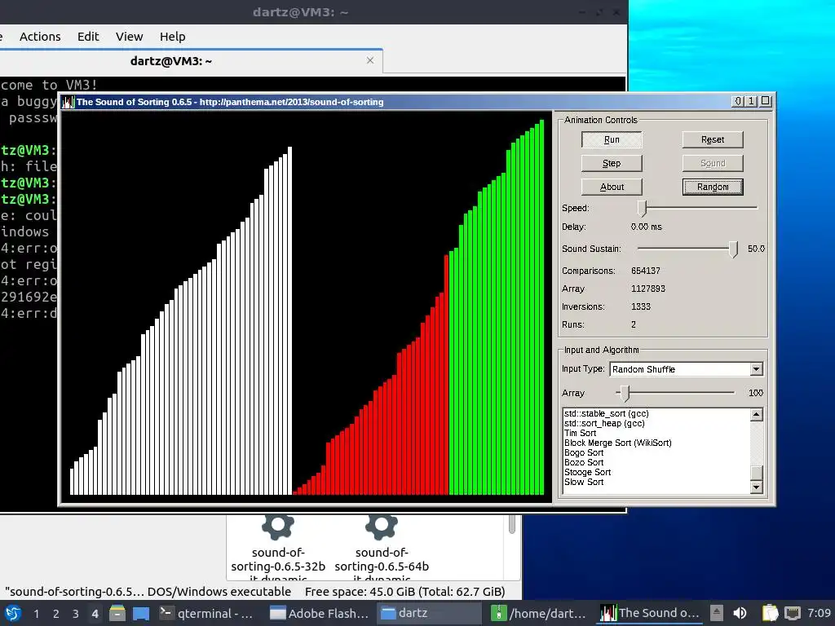This screenshot has width=835, height=626.
Task: Select std::stable_sort (gcc) algorithm
Action: 606,413
